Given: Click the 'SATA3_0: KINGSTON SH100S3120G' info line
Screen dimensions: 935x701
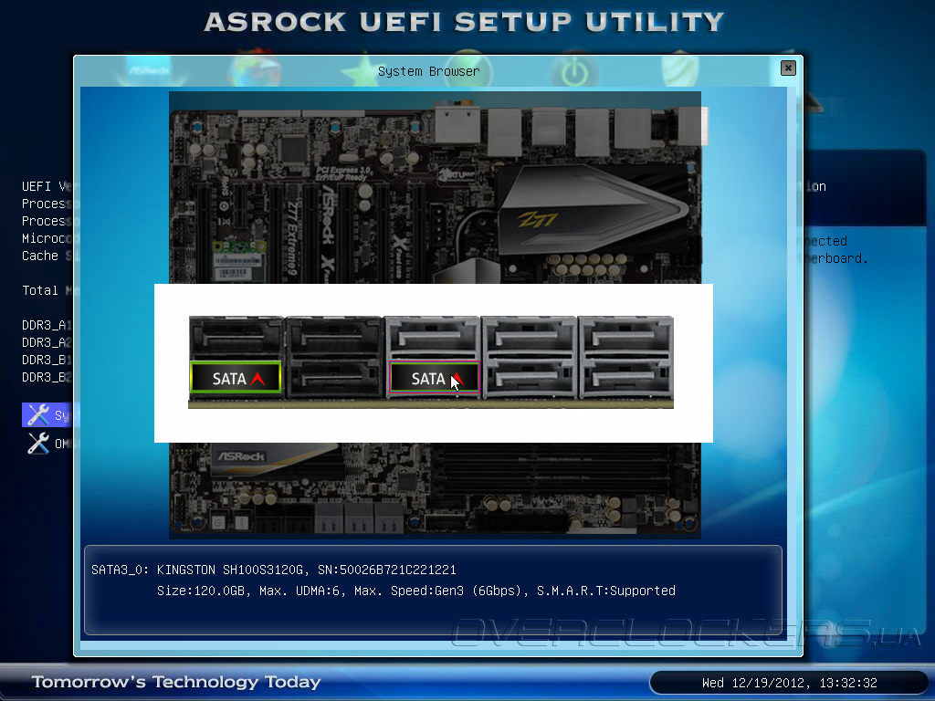Looking at the screenshot, I should [x=274, y=570].
